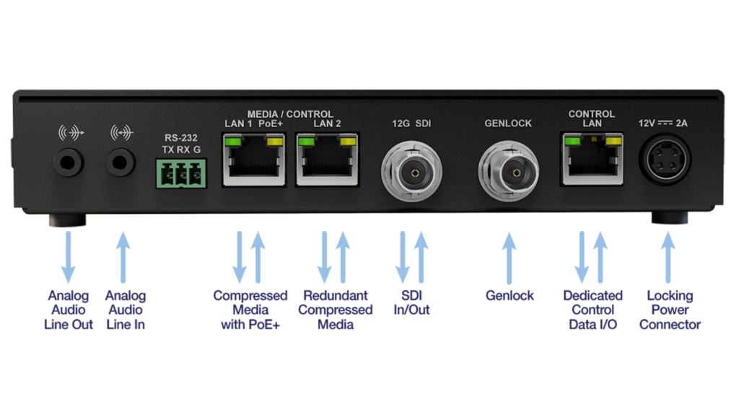Click the yellow LED on LAN 2 port
The height and width of the screenshot is (416, 739).
tap(348, 142)
